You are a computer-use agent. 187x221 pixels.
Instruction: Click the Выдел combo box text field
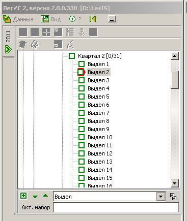(105, 197)
